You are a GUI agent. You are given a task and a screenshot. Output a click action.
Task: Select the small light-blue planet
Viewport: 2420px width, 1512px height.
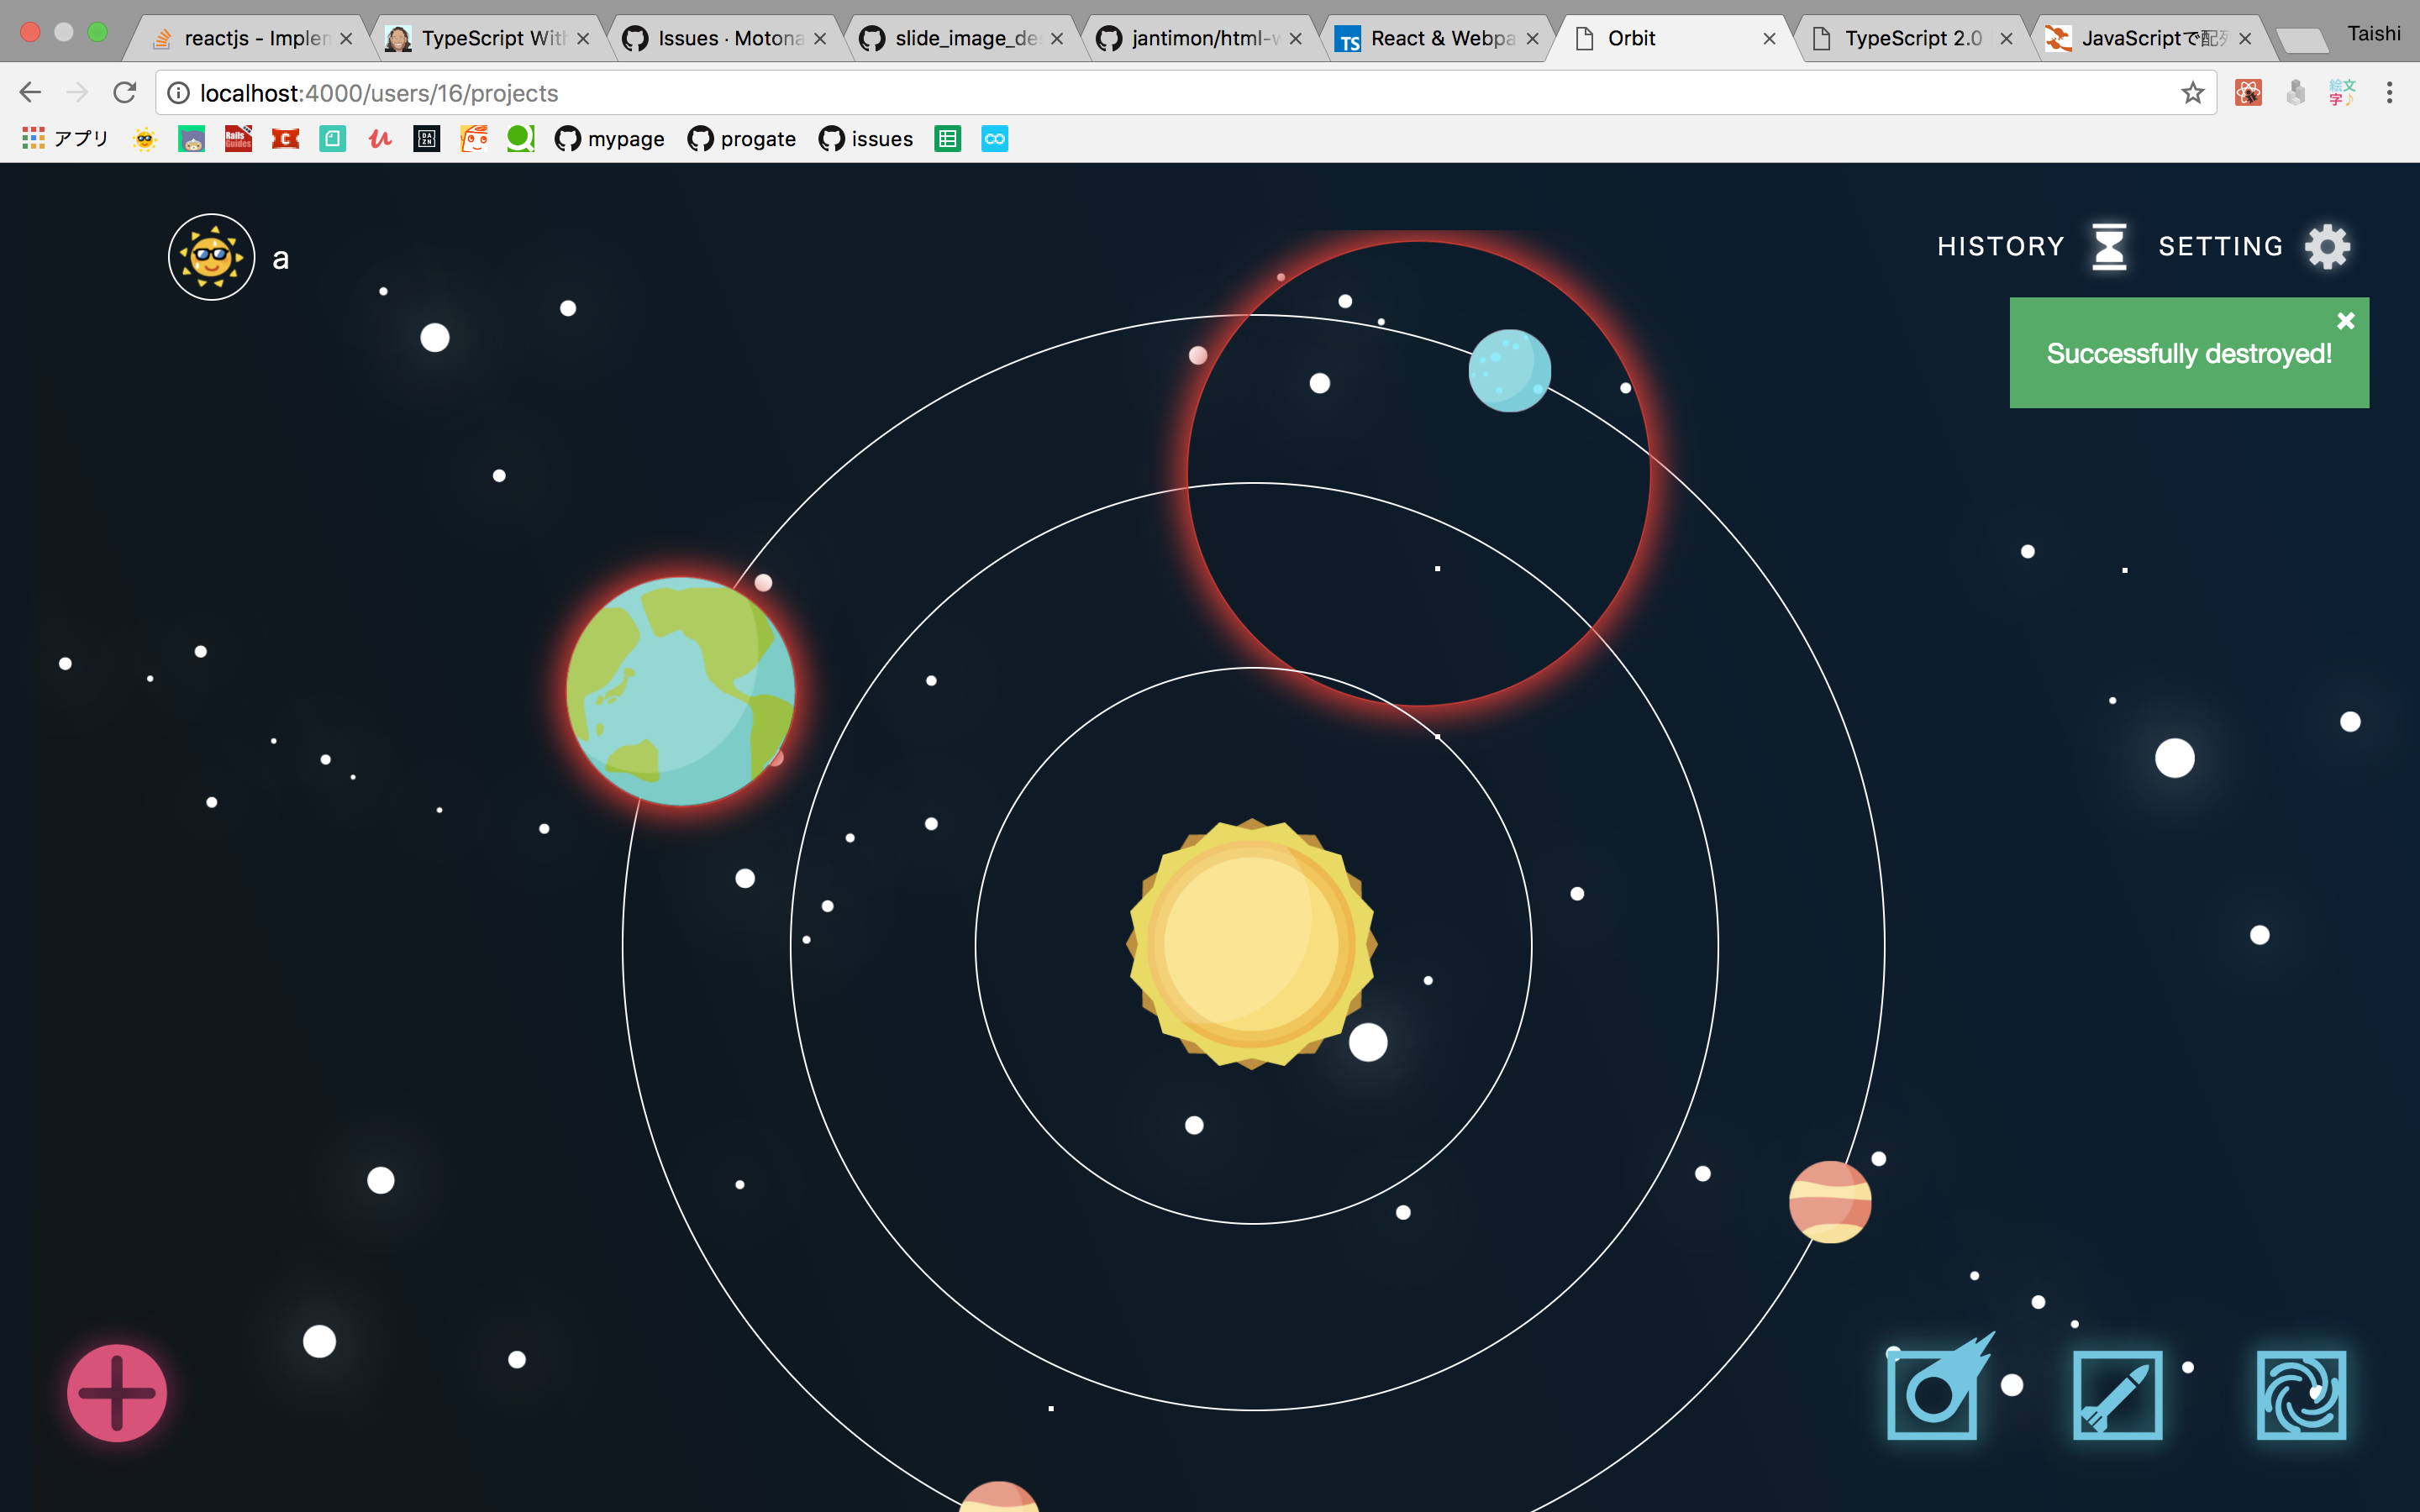tap(1509, 371)
